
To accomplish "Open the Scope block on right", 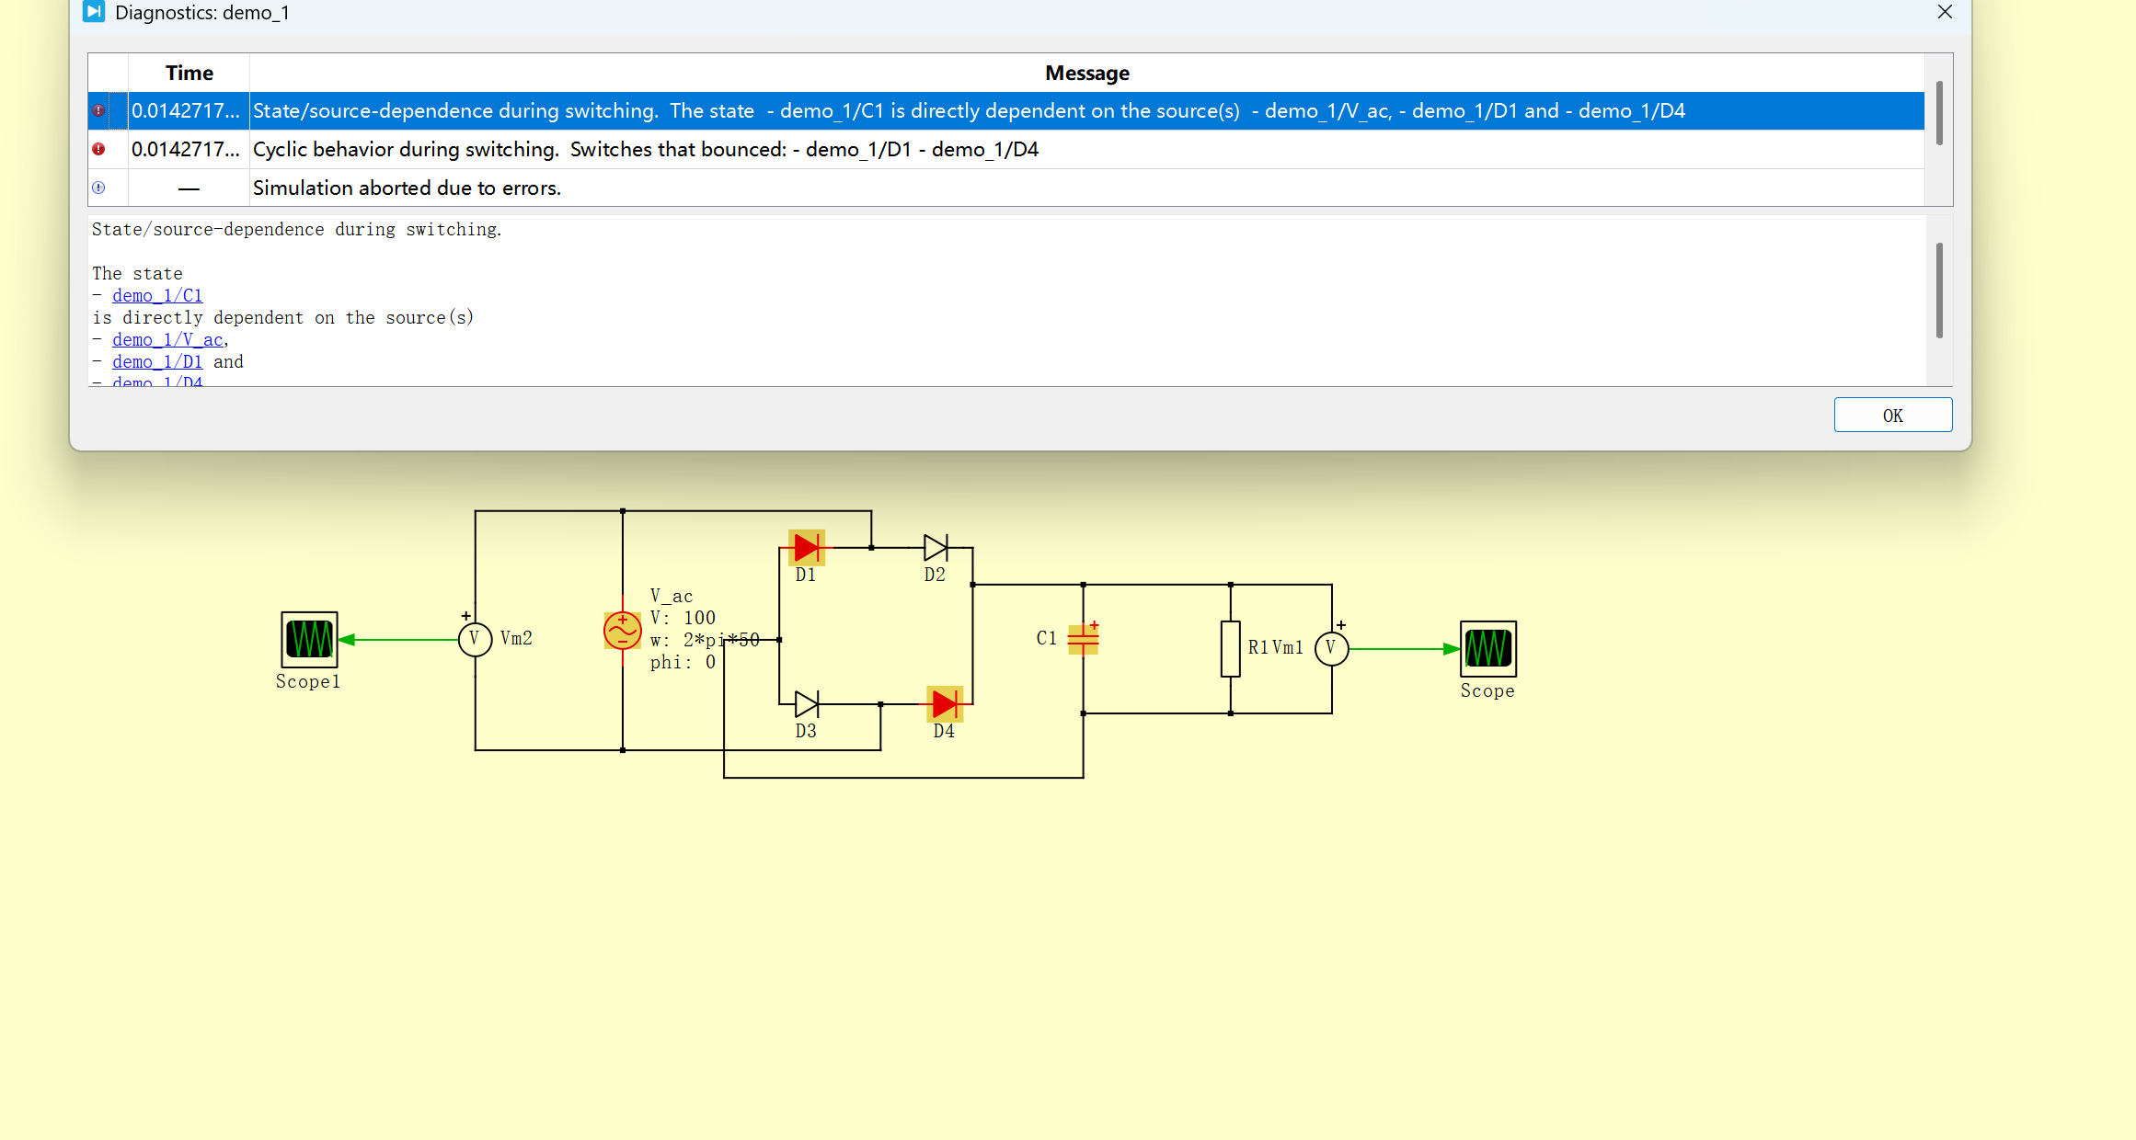I will pyautogui.click(x=1487, y=648).
